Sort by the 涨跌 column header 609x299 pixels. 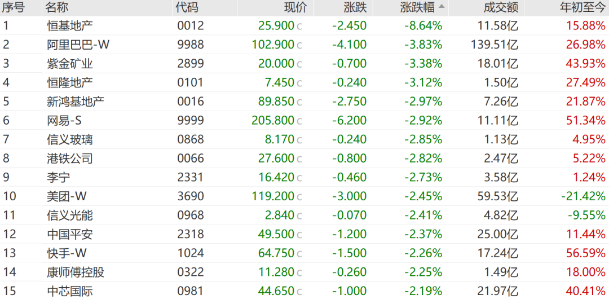point(355,7)
